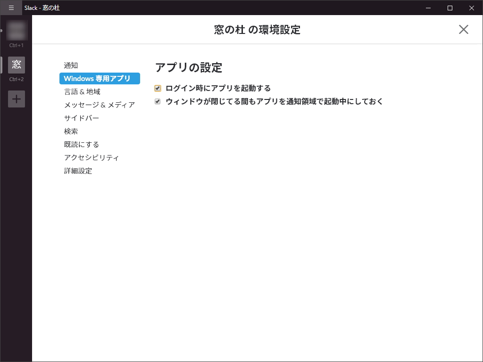Uncheck ログイン時にアプリを起動する
Viewport: 483px width, 362px height.
pos(157,88)
